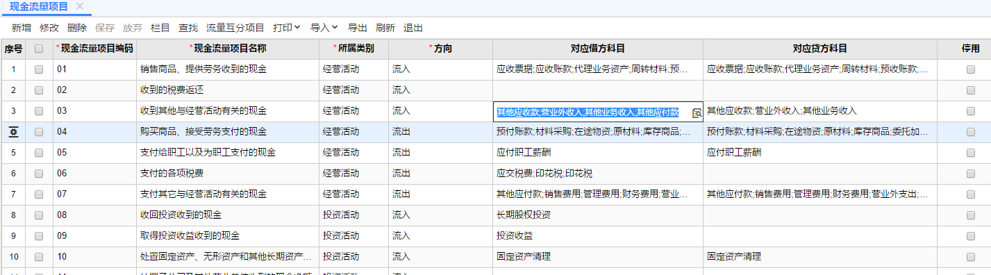Click the 放弃 toolbar button
Viewport: 991px width, 275px height.
click(x=133, y=28)
